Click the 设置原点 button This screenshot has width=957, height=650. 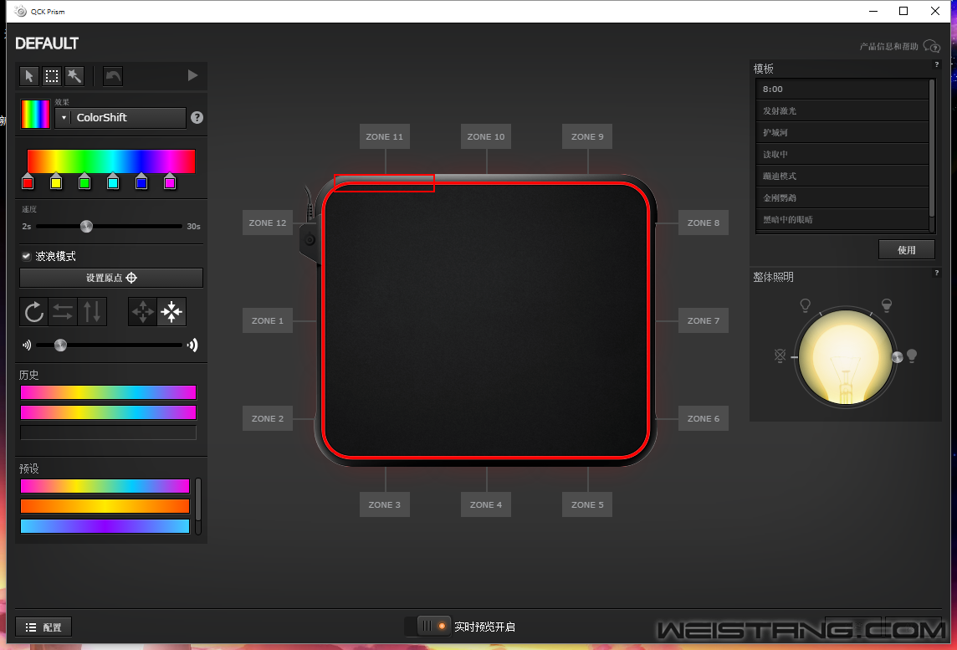111,278
